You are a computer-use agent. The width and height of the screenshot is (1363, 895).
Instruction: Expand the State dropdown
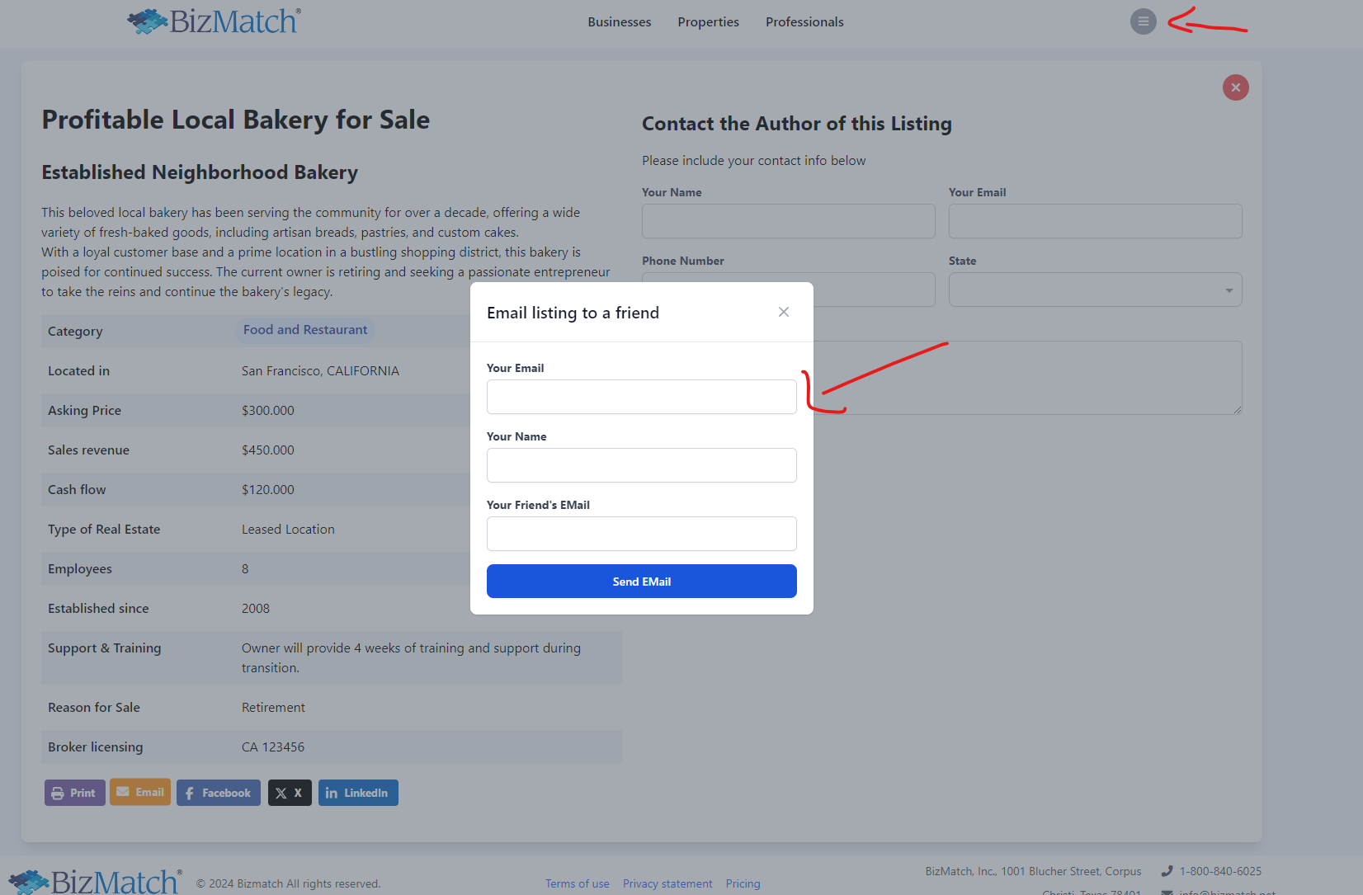(1095, 290)
